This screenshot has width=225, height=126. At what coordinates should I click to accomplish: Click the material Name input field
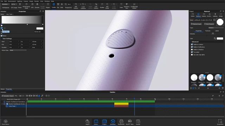coord(203,20)
